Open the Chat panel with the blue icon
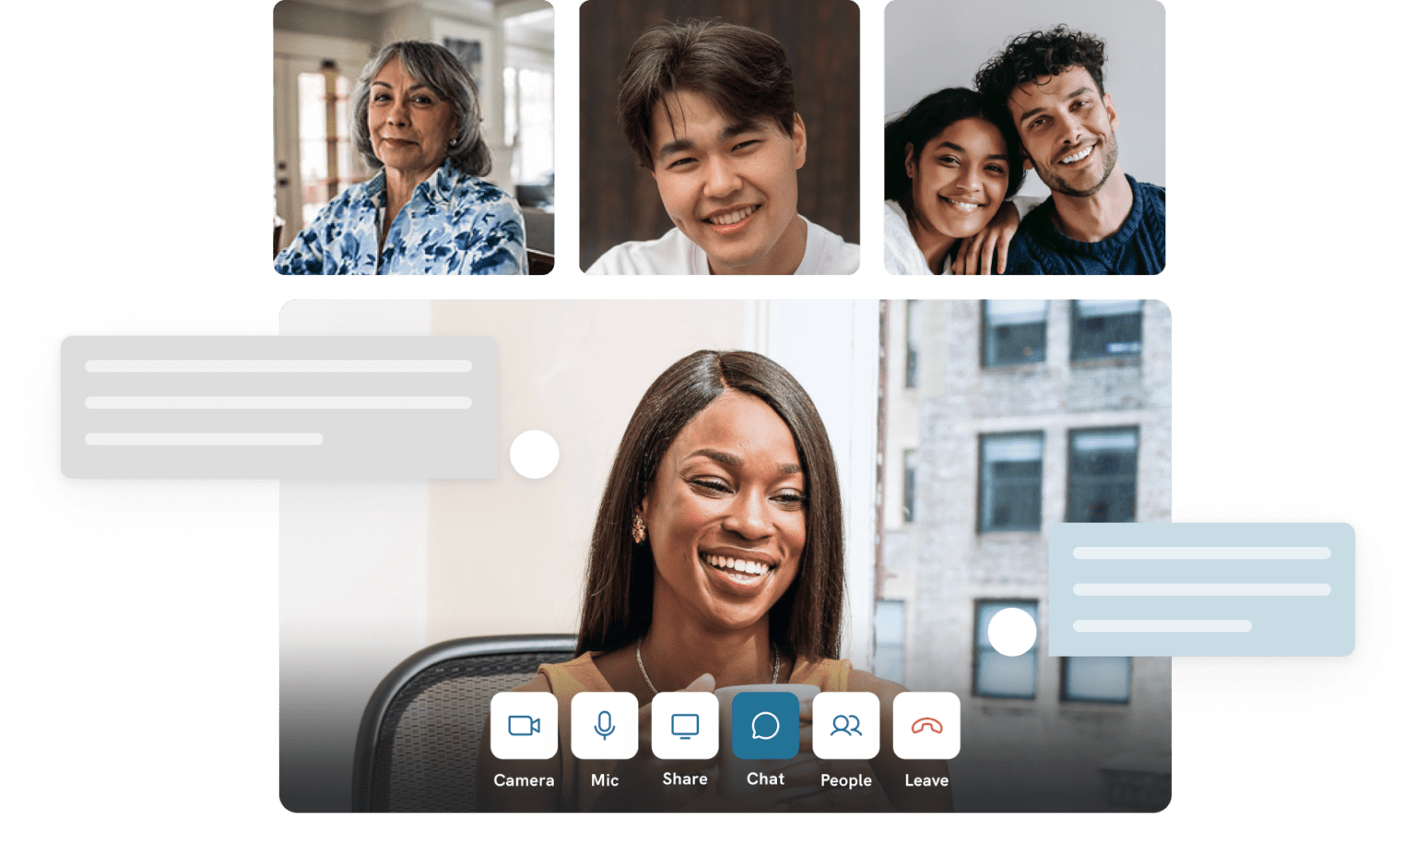 [765, 726]
